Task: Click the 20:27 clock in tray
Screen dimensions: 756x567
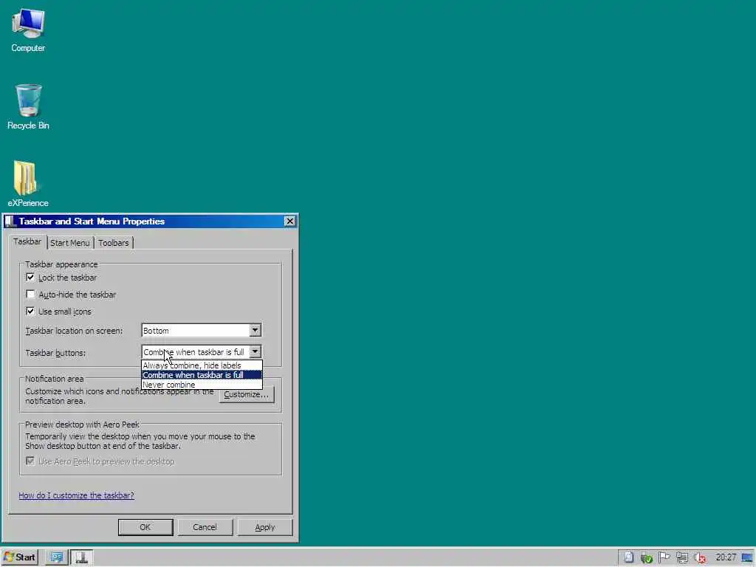Action: click(726, 557)
